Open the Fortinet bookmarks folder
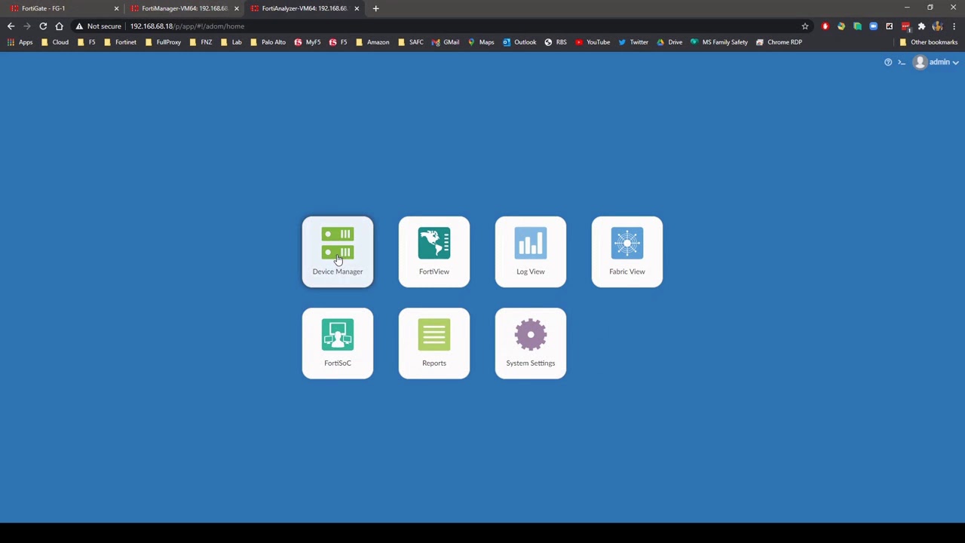This screenshot has width=965, height=543. pos(120,42)
